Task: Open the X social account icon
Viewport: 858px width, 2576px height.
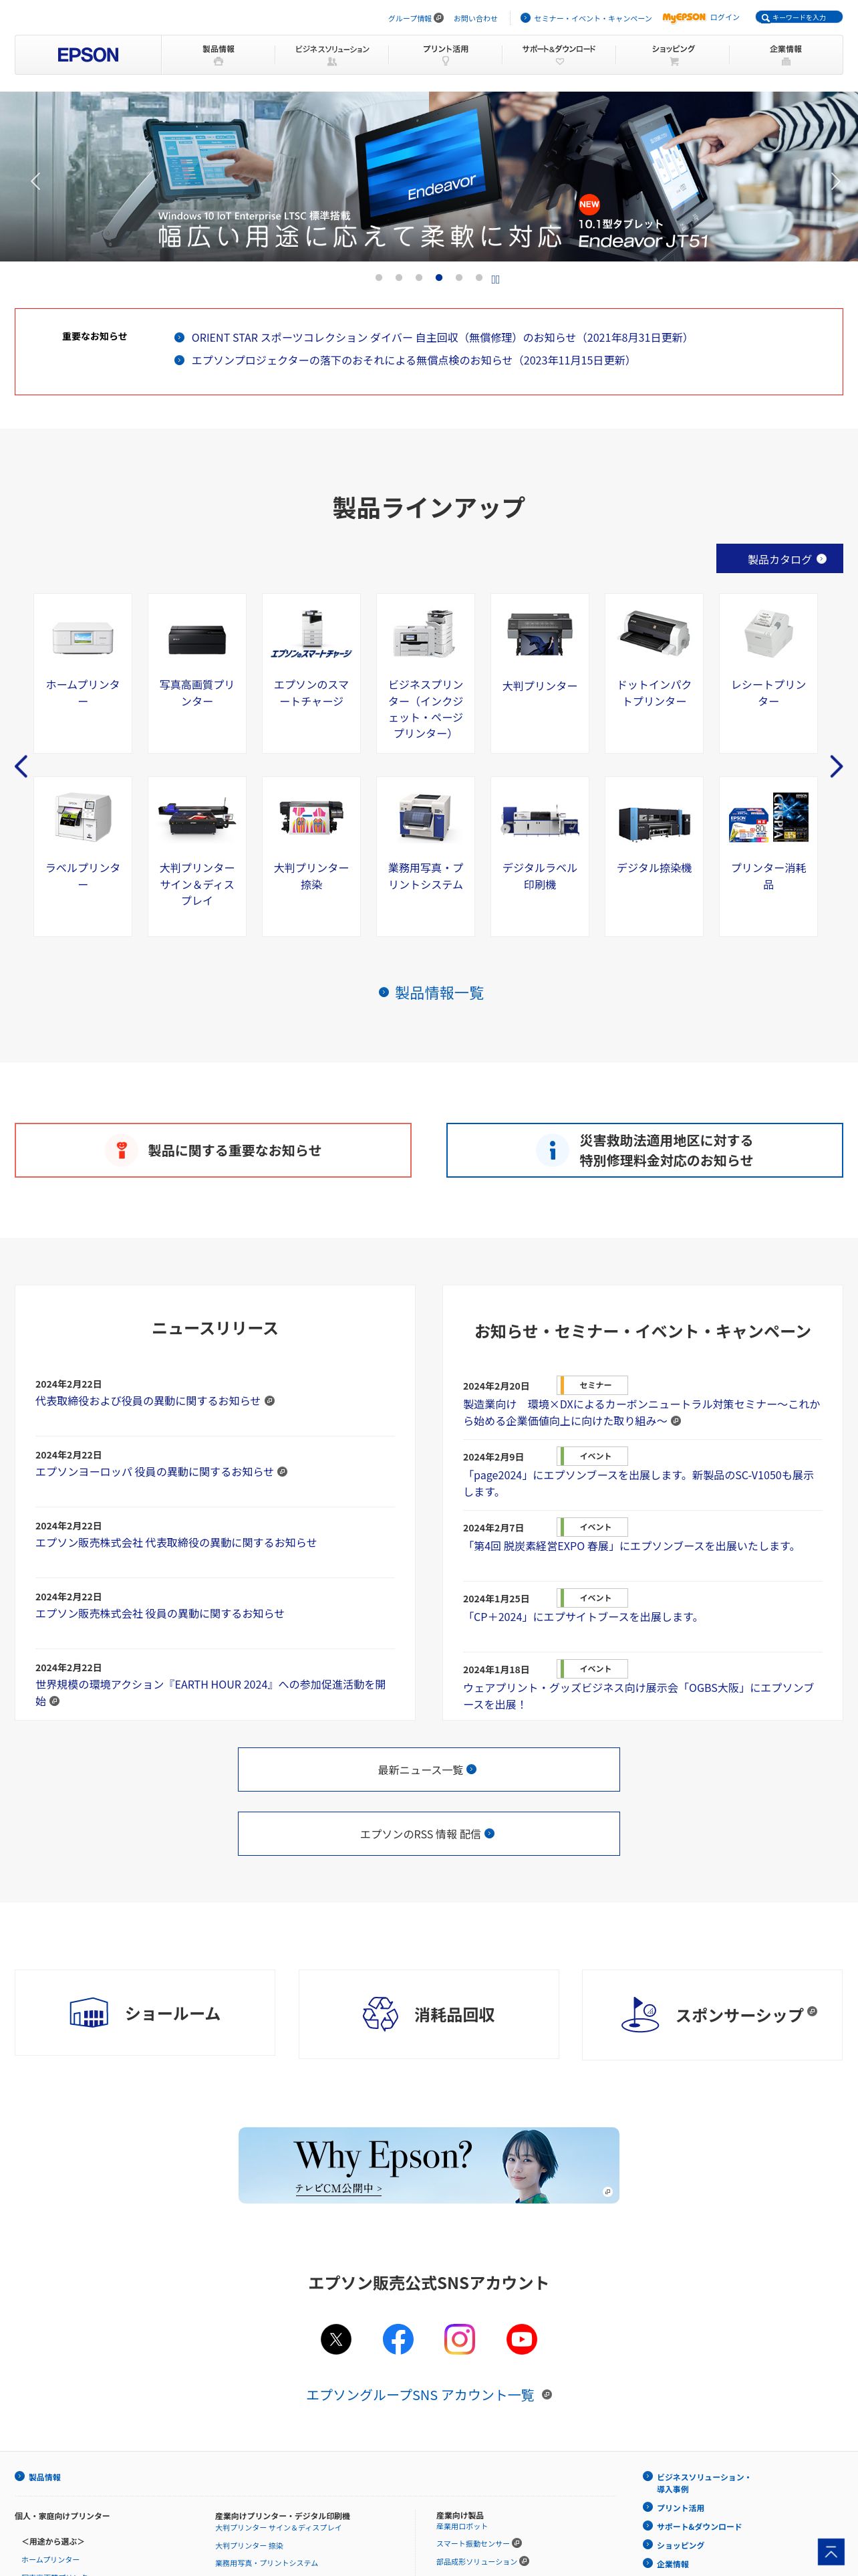Action: [335, 2339]
